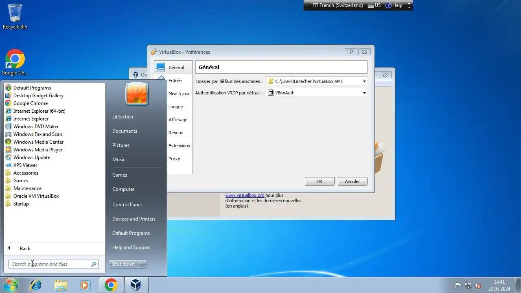Open Windows Explorer from the taskbar
Screen dimensions: 521x293
[61, 285]
